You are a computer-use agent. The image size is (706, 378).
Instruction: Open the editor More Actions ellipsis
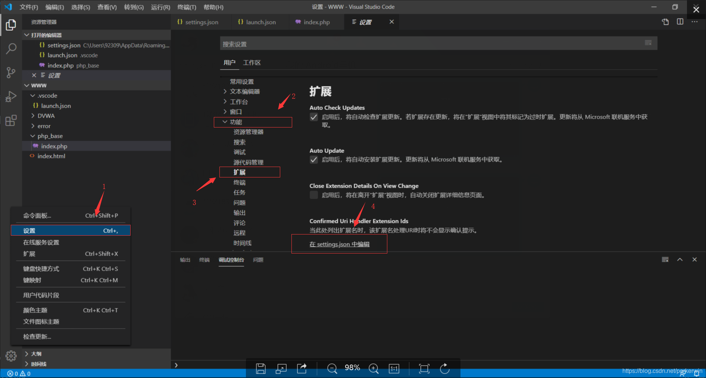[x=694, y=22]
